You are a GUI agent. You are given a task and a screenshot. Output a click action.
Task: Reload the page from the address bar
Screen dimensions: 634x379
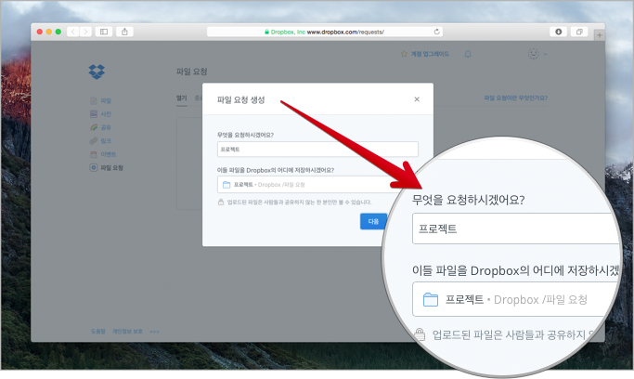(x=436, y=32)
